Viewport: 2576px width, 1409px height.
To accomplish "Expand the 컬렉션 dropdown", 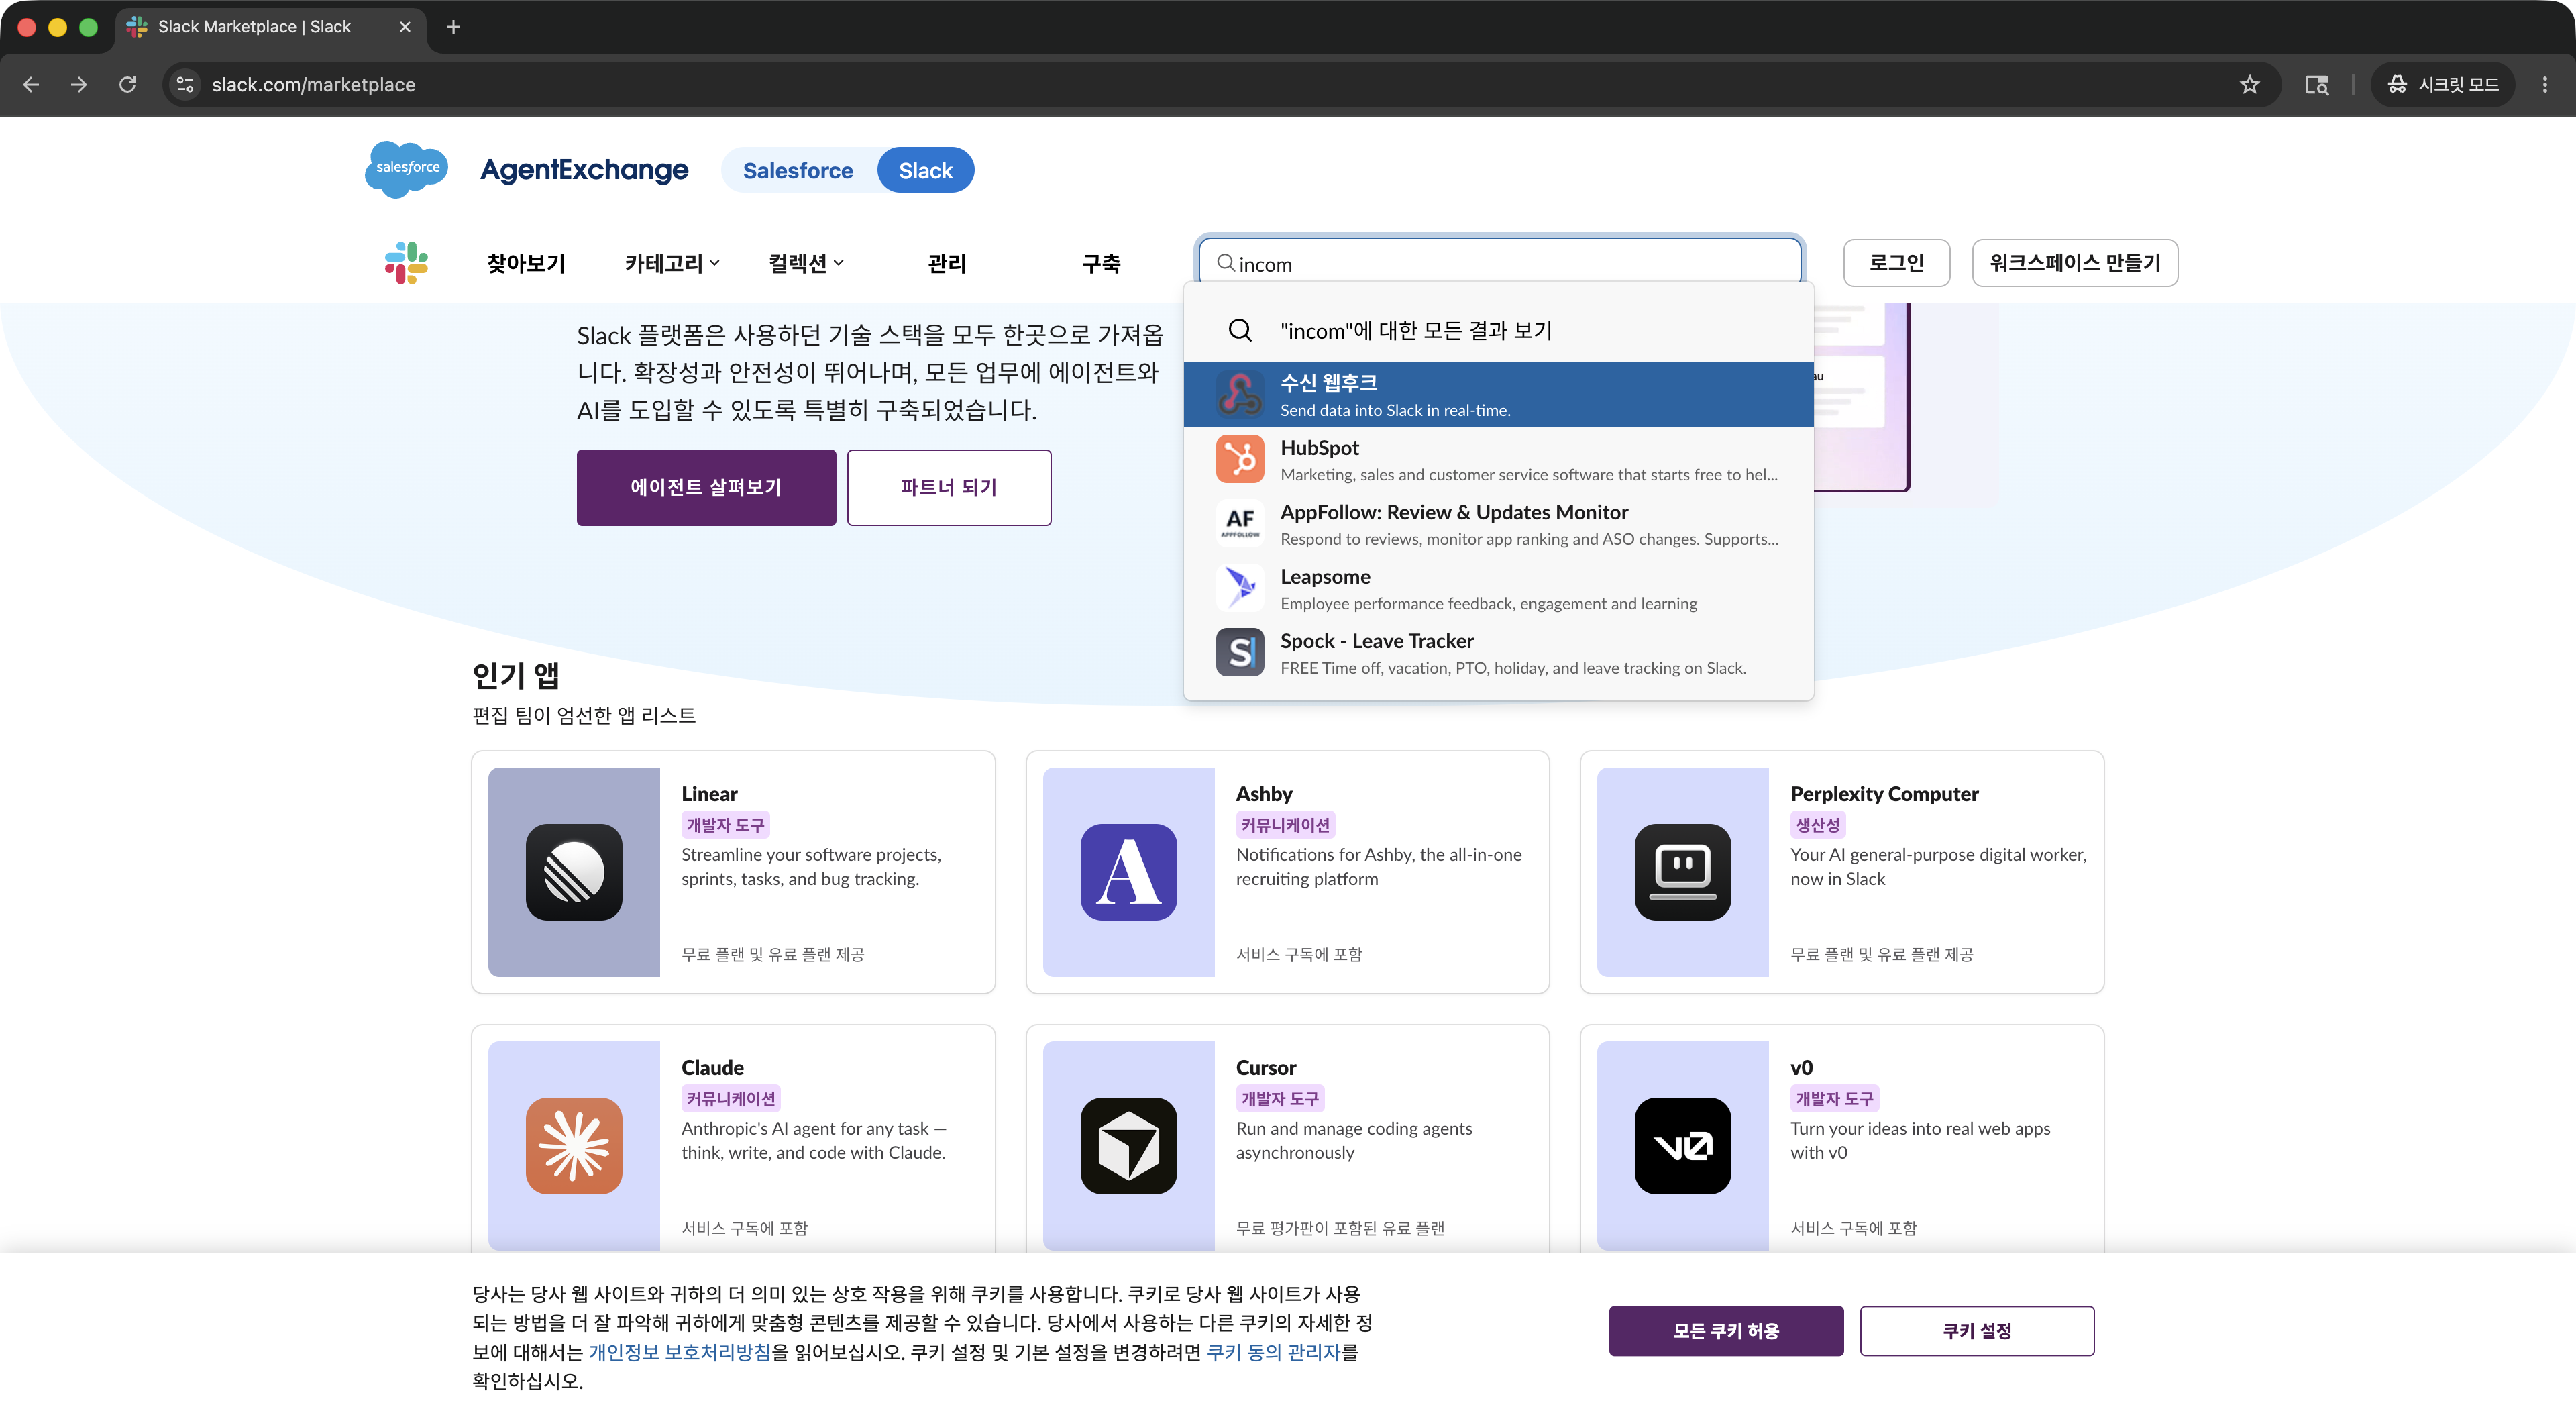I will tap(806, 263).
